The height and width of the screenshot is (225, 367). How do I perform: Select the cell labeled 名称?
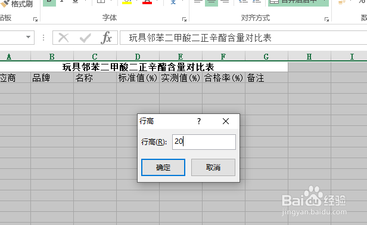95,78
